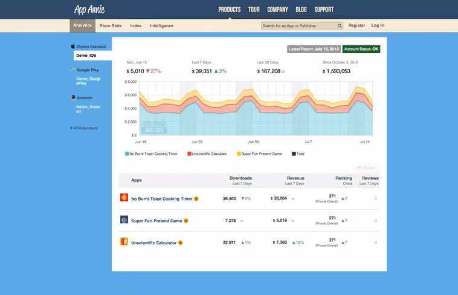Click the Downloads column header

click(240, 178)
